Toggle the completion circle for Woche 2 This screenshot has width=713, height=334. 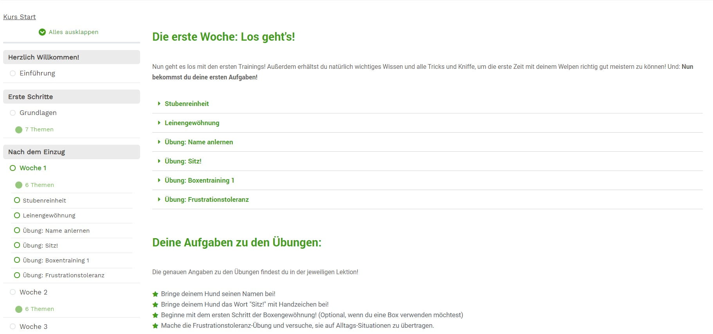(x=13, y=292)
